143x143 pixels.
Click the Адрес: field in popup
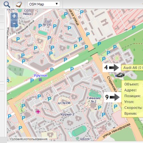click(130, 90)
